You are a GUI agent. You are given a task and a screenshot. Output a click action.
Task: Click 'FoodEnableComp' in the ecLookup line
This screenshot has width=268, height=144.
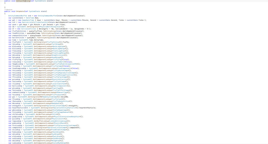coord(59,130)
